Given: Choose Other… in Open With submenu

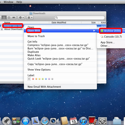Looking at the screenshot, I should click(105, 46).
